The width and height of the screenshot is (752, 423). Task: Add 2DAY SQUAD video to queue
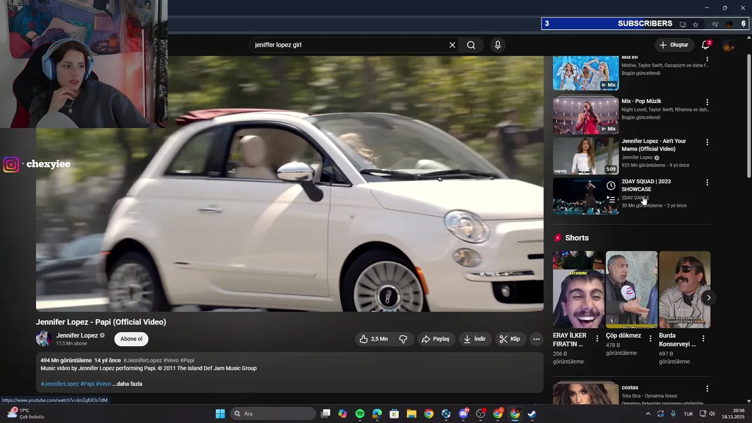click(611, 200)
